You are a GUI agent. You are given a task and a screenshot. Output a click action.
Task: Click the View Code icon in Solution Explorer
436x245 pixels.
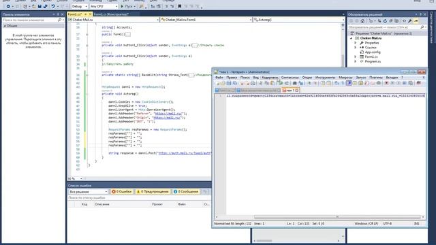pos(404,21)
